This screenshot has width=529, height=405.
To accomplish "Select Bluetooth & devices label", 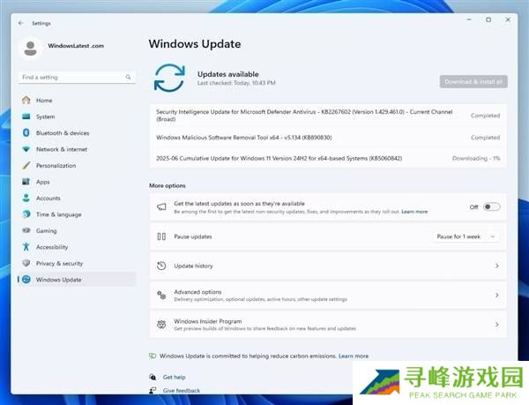I will (x=63, y=133).
